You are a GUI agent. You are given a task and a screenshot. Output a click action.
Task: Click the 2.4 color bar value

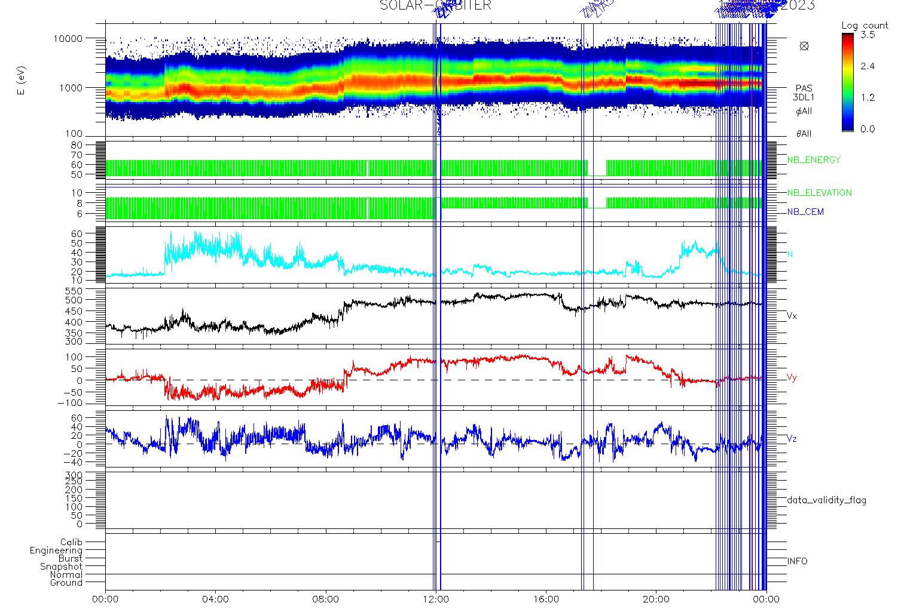[x=868, y=66]
